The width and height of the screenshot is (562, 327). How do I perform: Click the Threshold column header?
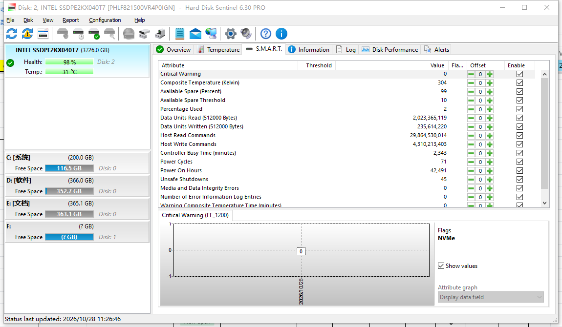317,65
